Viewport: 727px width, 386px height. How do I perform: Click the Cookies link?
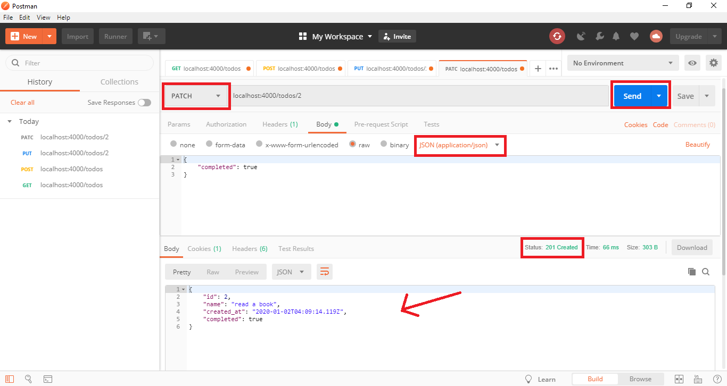click(636, 124)
